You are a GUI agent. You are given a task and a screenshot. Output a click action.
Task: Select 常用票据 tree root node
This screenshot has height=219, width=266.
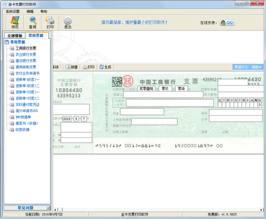coord(17,42)
